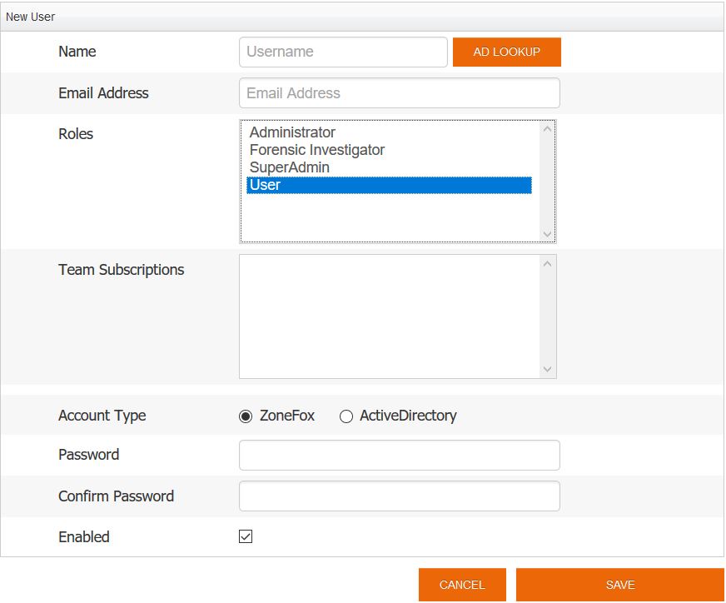Viewport: 726px width, 603px height.
Task: Click the empty area below User role
Action: pos(388,218)
